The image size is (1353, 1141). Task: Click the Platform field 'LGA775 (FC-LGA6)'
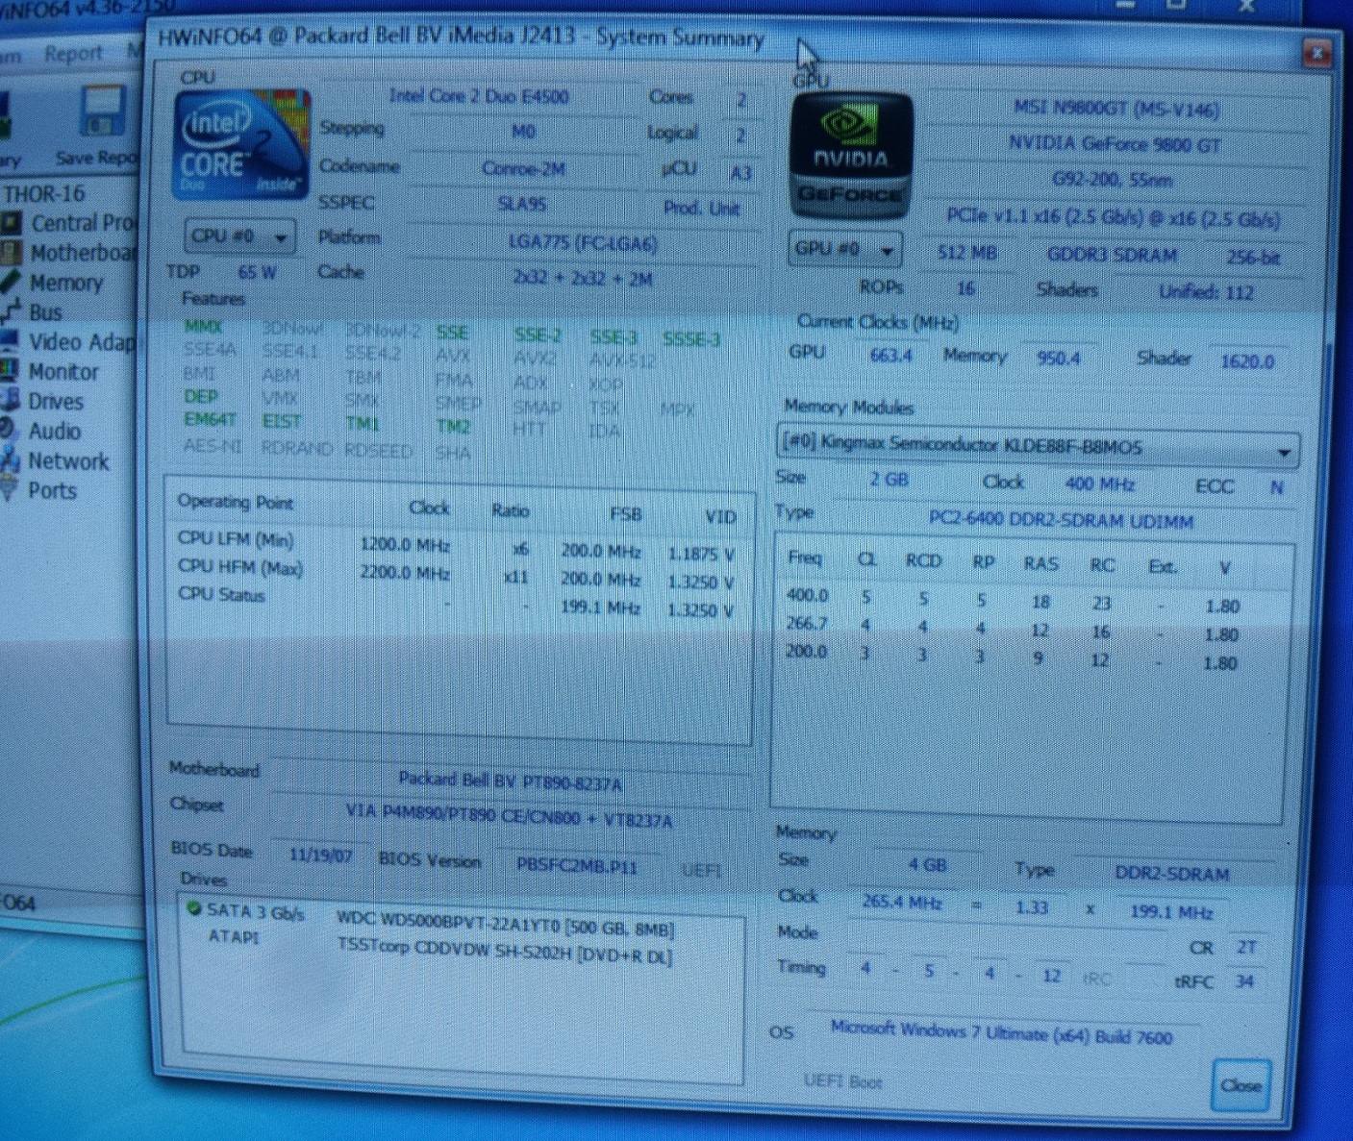(583, 243)
